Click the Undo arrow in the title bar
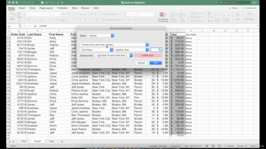This screenshot has height=149, width=266. coord(51,2)
